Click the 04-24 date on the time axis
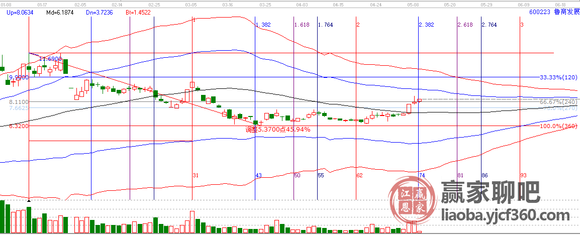 (x=376, y=5)
